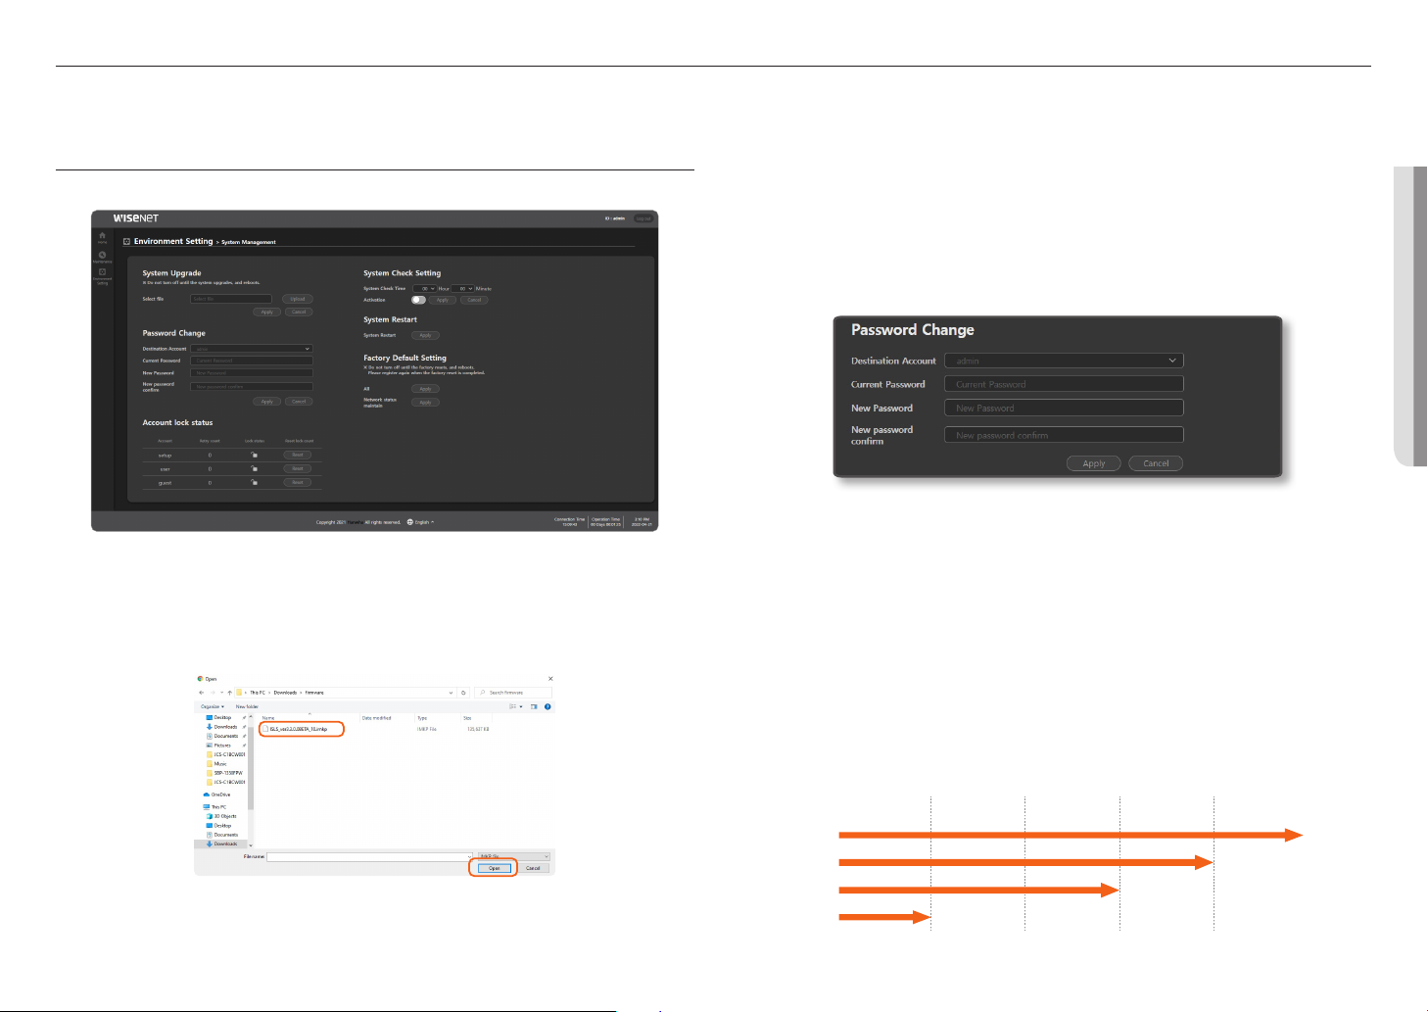Reset lock count for guest account
Viewport: 1428px width, 1012px height.
(x=298, y=482)
